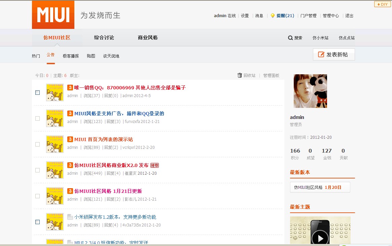This screenshot has height=246, width=392.
Task: Open the 回收站 link
Action: click(249, 75)
